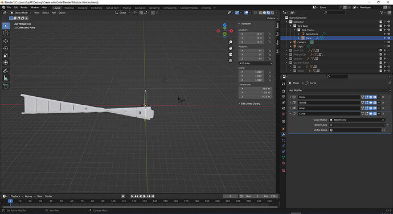Toggle Curve modifier edit mode display
The height and width of the screenshot is (214, 393).
[367, 114]
